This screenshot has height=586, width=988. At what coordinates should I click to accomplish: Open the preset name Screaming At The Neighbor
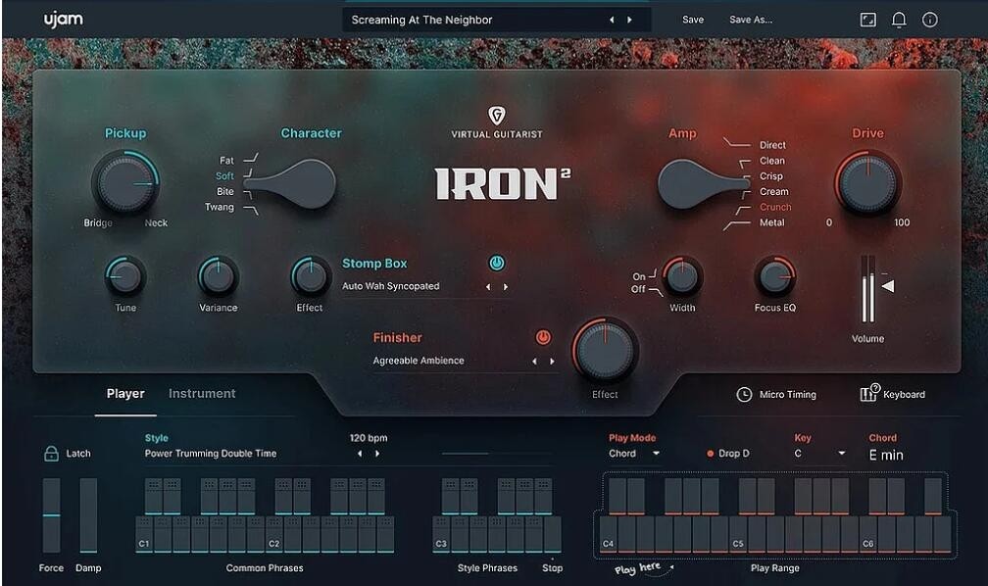(422, 20)
